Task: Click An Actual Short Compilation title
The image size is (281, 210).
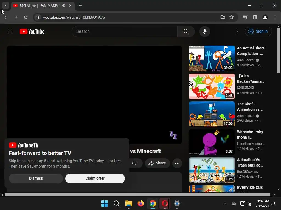Action: (250, 51)
